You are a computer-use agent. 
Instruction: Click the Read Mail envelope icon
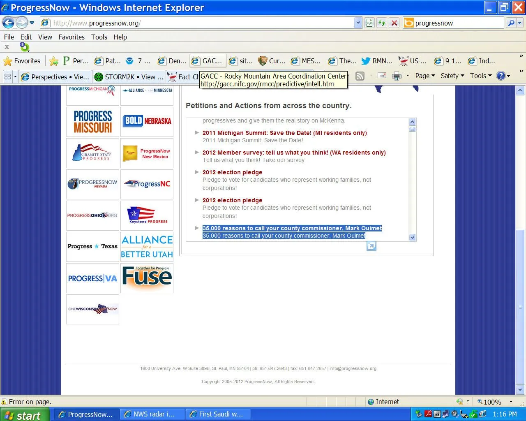(x=382, y=76)
